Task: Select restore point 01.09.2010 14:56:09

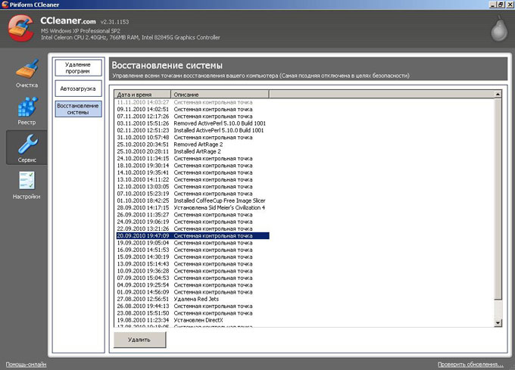Action: point(193,292)
